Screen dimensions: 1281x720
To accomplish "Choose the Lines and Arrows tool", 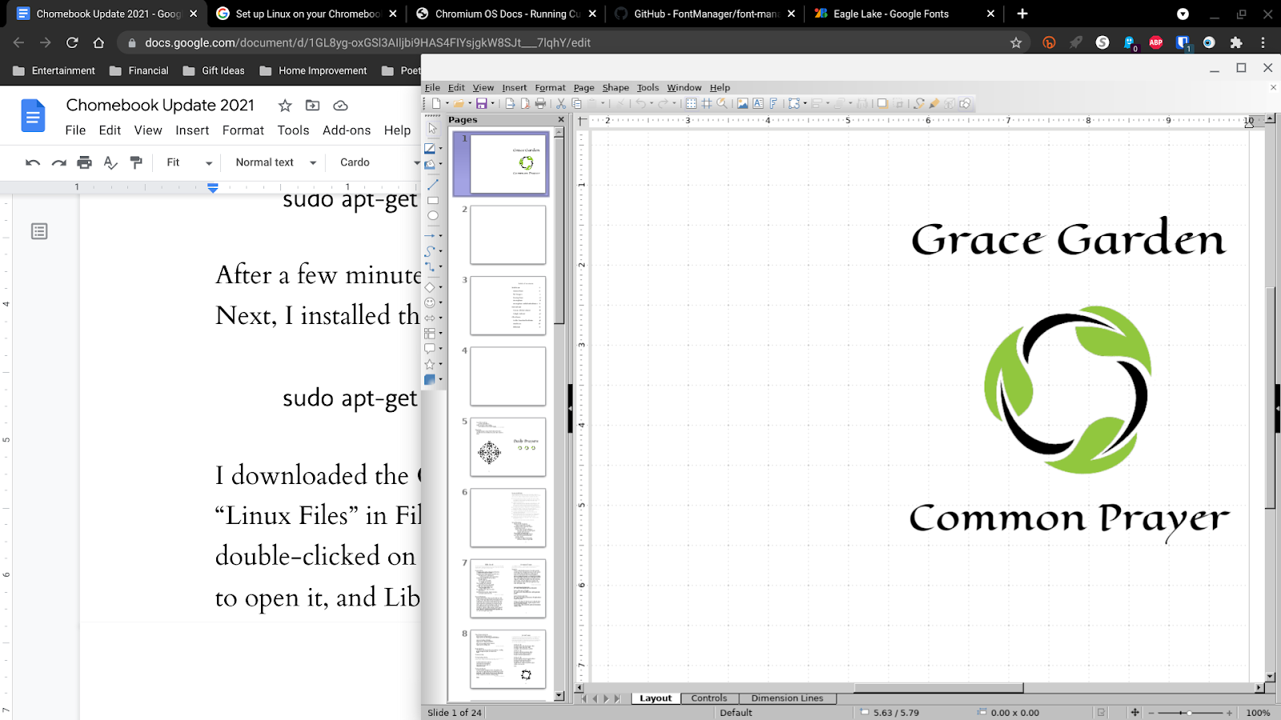I will pos(430,236).
